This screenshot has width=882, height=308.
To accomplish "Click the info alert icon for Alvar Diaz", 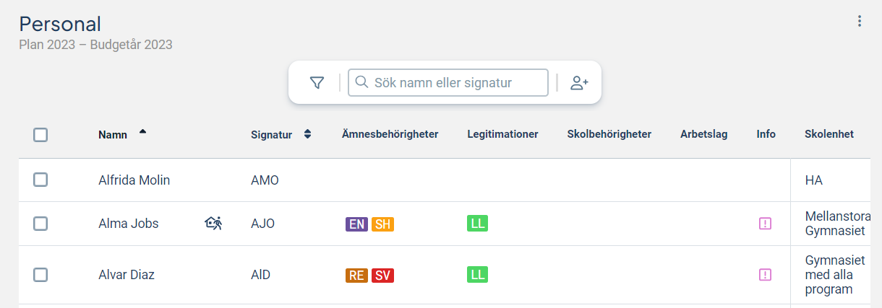I will pos(766,275).
